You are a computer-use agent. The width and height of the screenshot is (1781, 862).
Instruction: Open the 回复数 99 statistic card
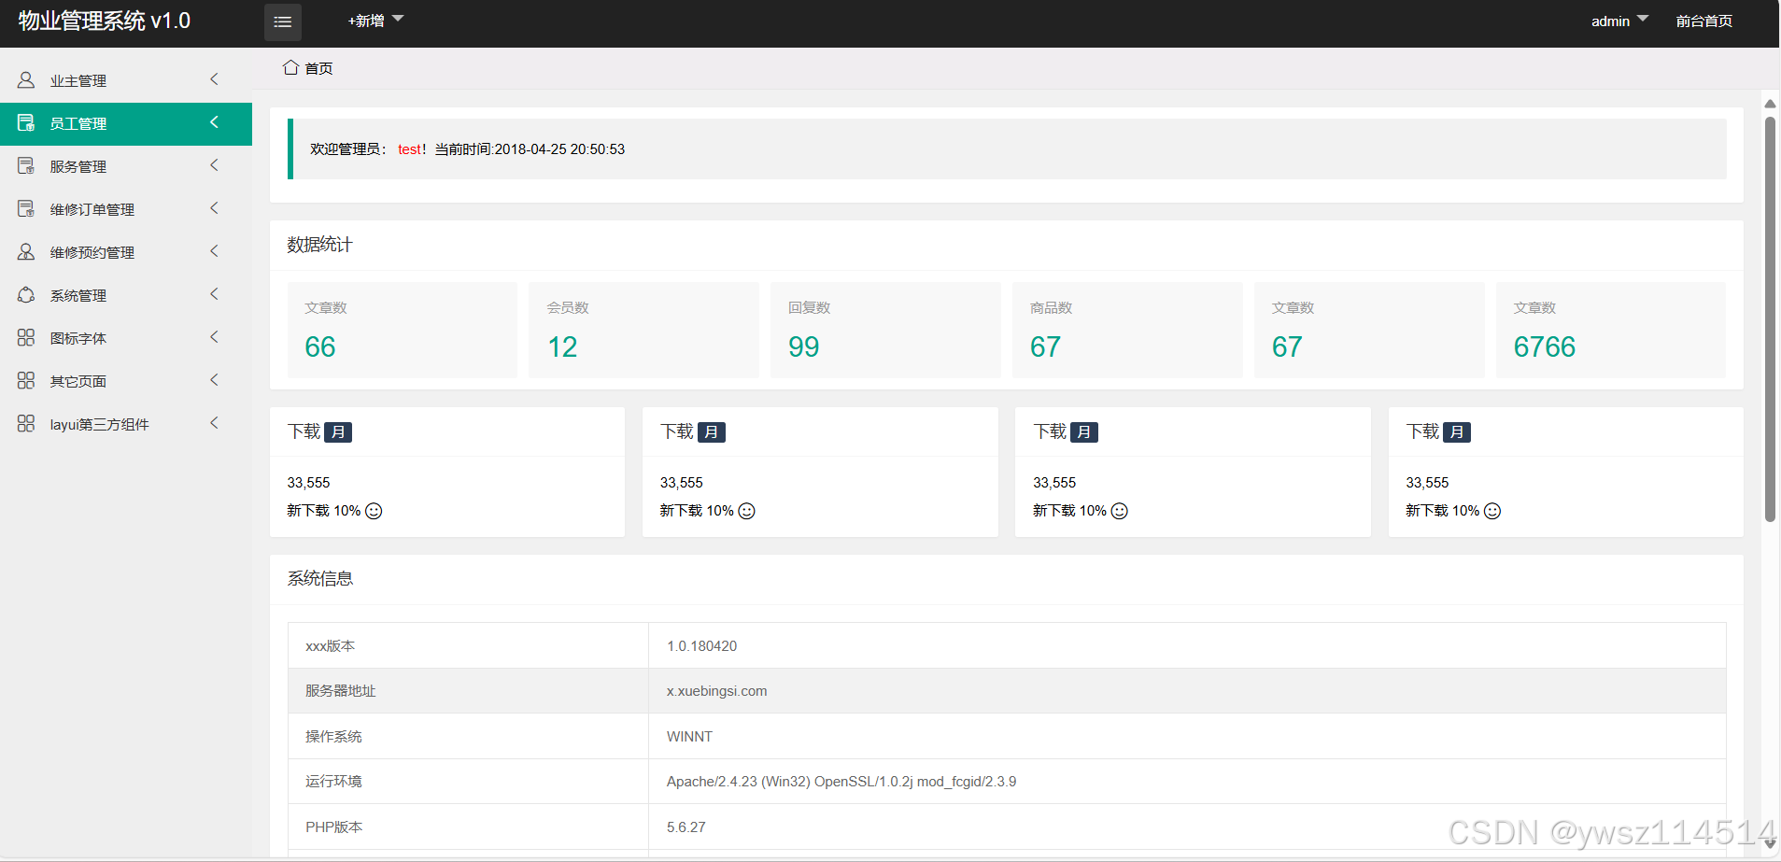point(885,330)
